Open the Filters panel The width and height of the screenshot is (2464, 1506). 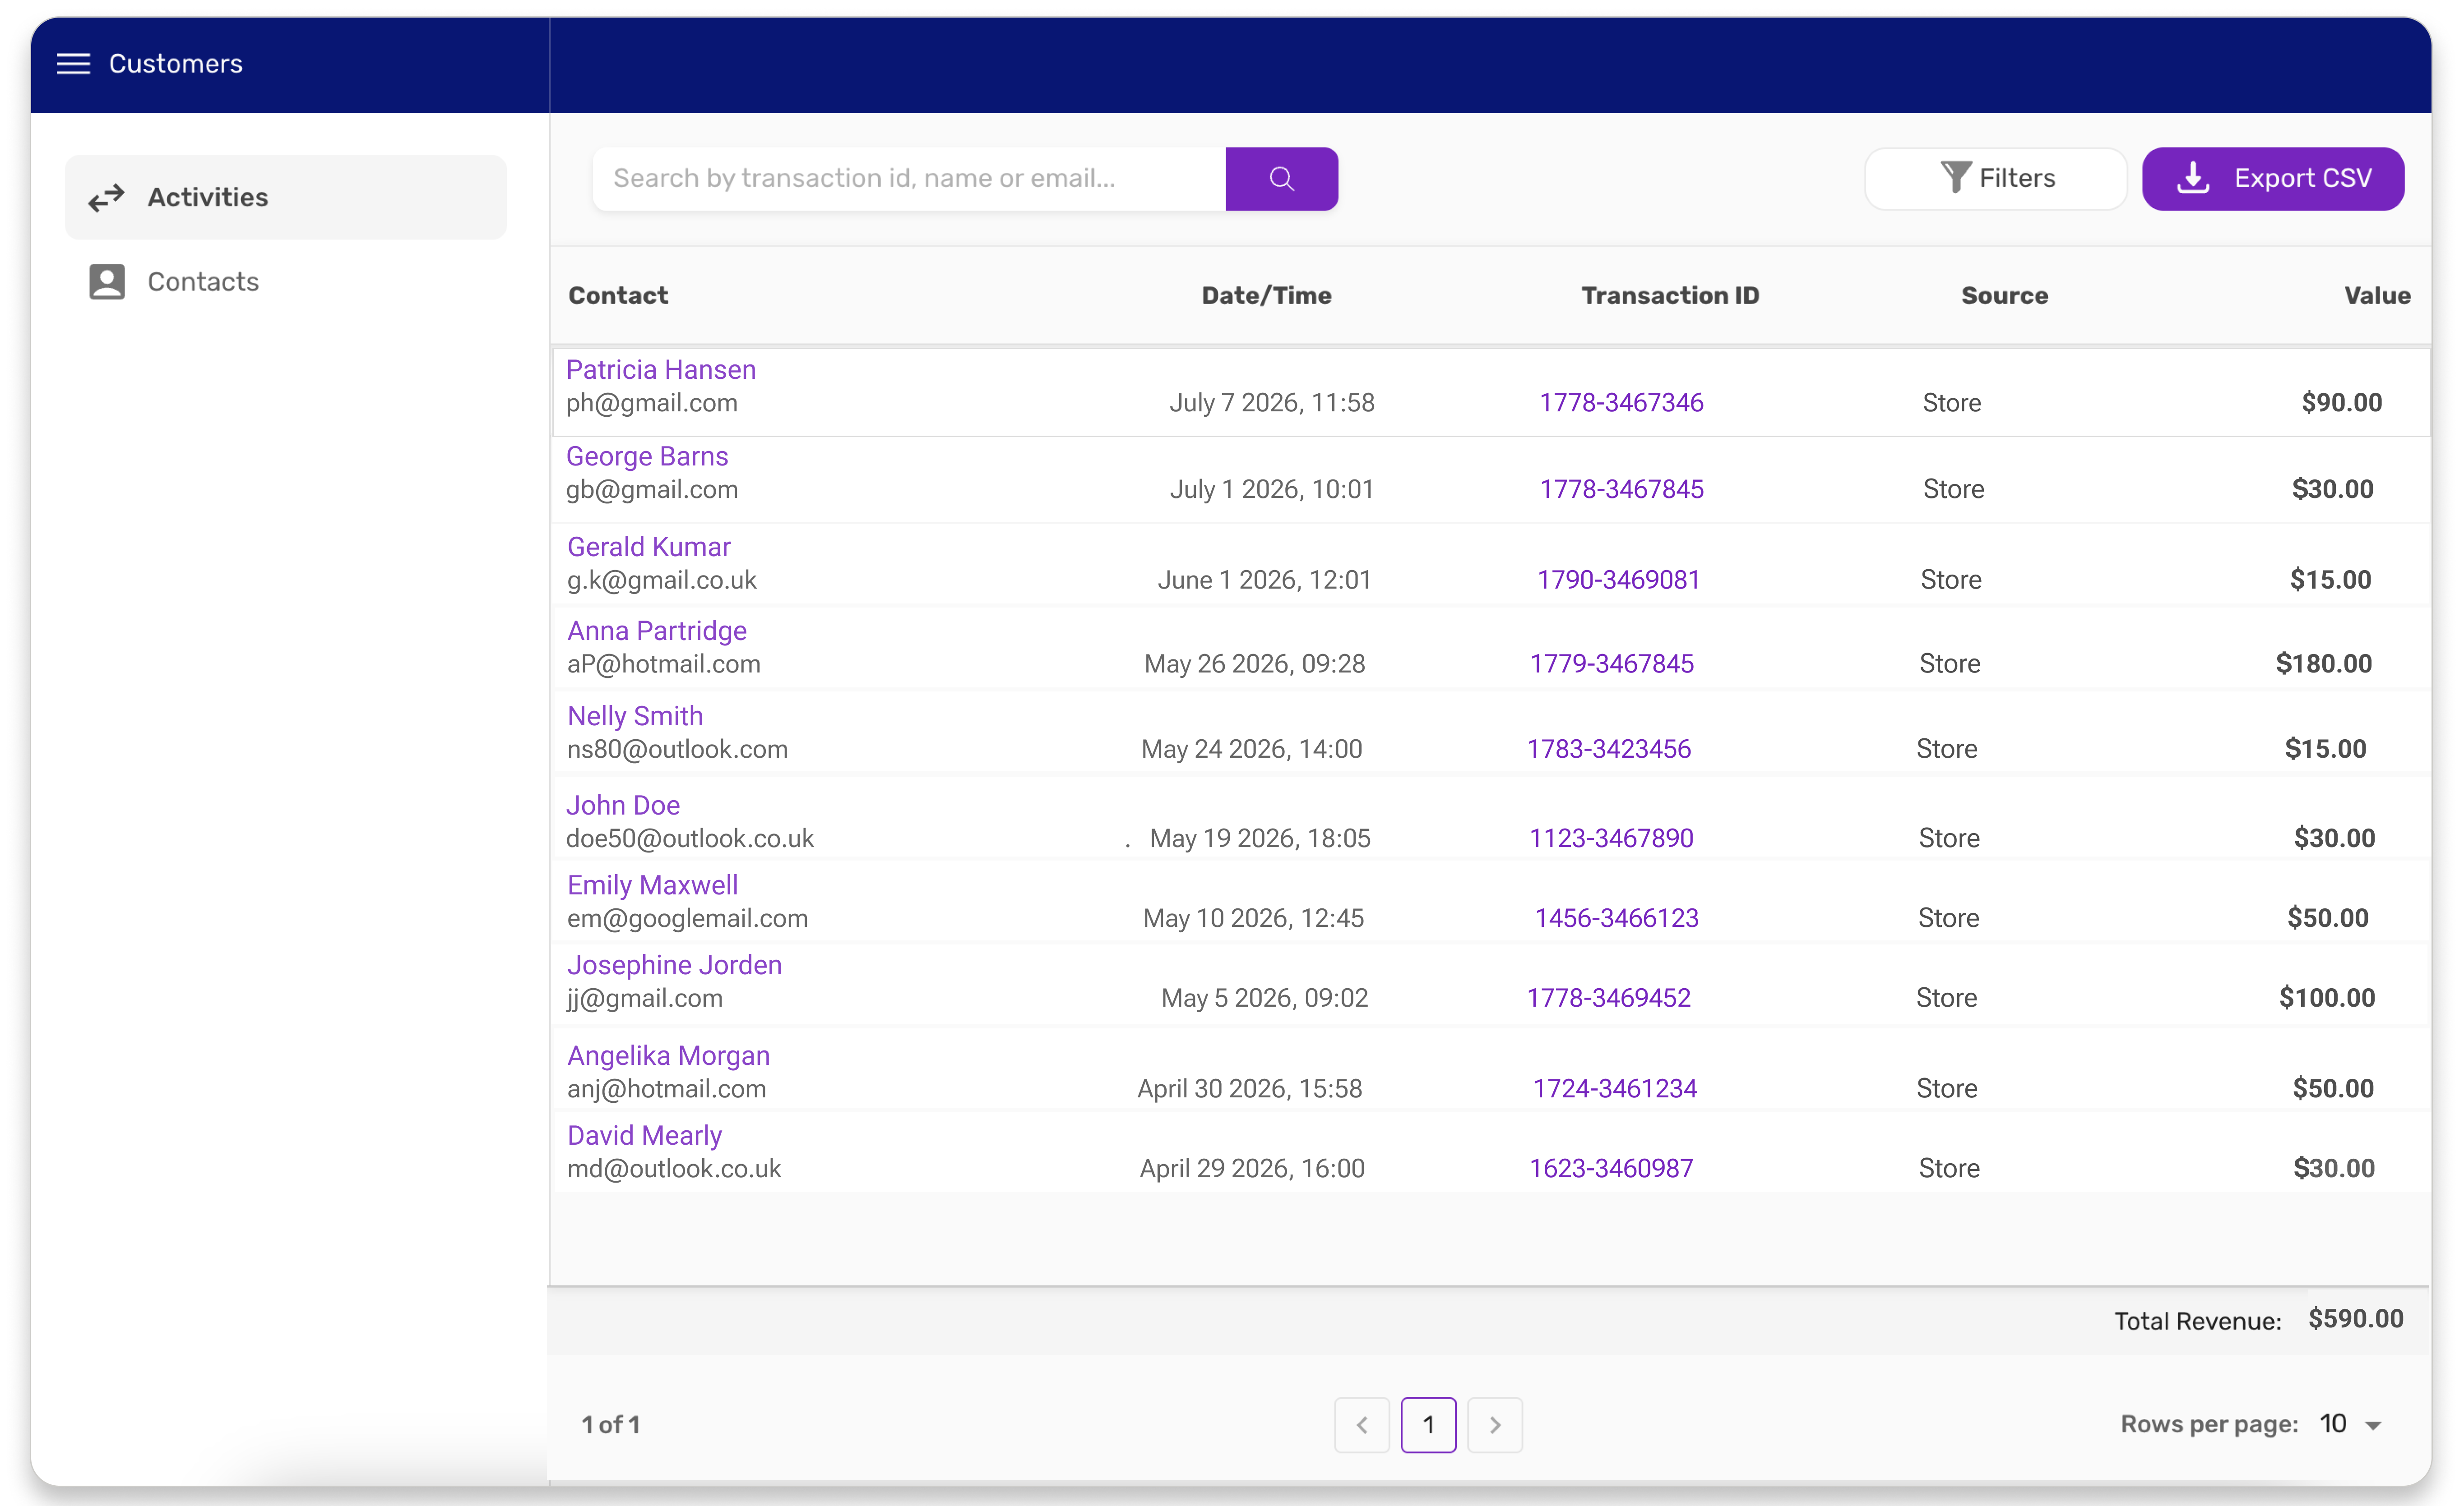1996,179
